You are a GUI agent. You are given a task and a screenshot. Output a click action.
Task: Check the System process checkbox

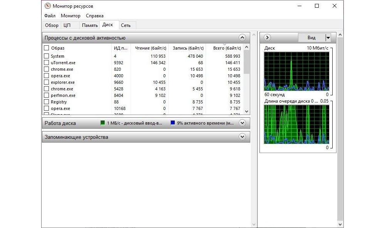(x=47, y=56)
